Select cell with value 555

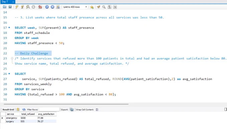pyautogui.click(x=28, y=121)
